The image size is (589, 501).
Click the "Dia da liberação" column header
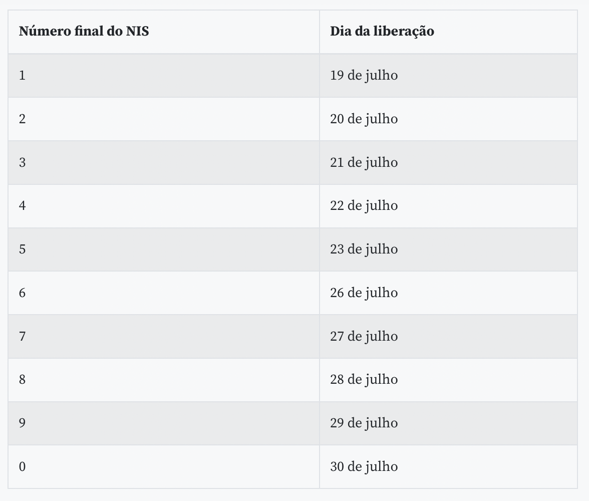tap(382, 31)
